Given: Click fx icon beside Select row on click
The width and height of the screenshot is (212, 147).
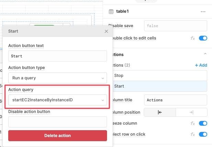Looking at the screenshot, I should tap(193, 134).
